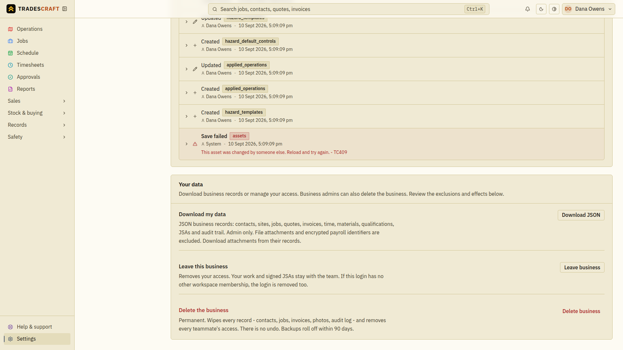
Task: Expand the Safety sidebar group
Action: point(37,137)
